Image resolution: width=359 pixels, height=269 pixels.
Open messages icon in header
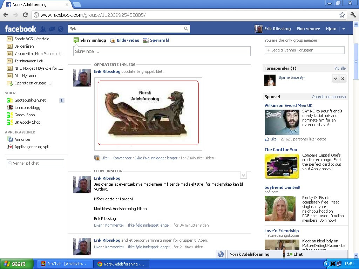(x=52, y=29)
